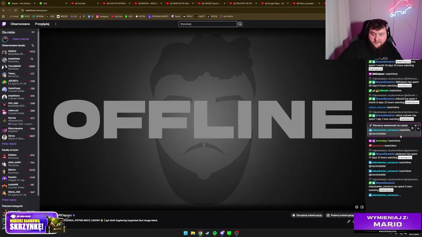Switch to FAME 28 F2F browser tab
422x237 pixels.
[x=179, y=3]
